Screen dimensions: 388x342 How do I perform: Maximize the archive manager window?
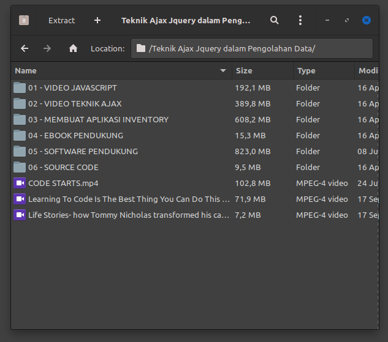(347, 20)
